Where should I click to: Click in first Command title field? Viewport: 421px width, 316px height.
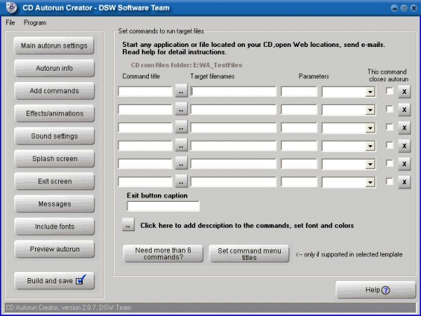145,91
